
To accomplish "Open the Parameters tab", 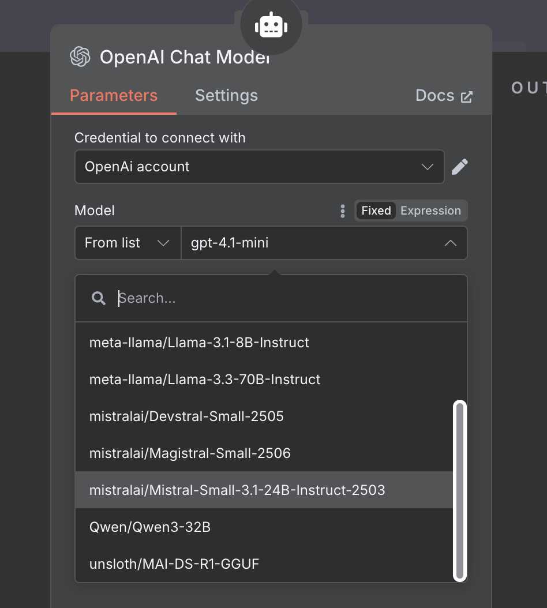I will point(114,95).
